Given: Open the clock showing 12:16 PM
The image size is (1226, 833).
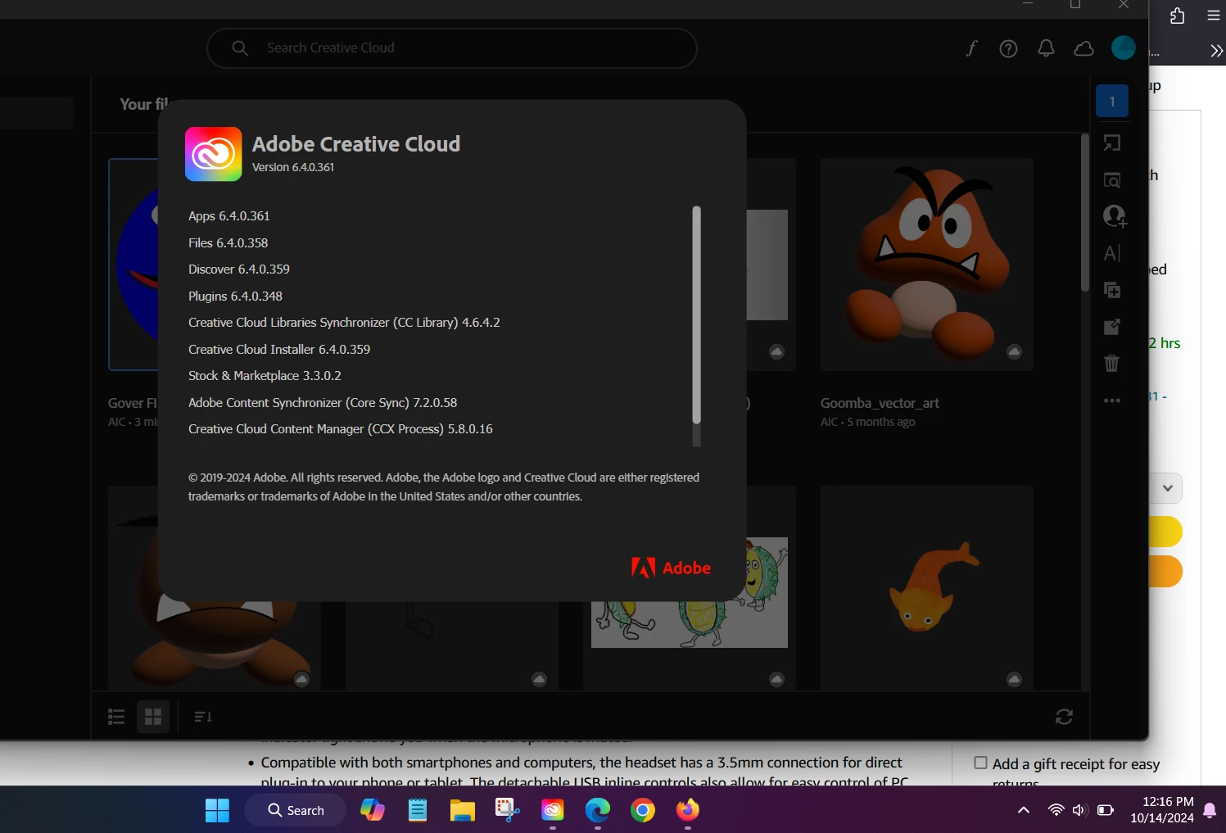Looking at the screenshot, I should 1162,810.
